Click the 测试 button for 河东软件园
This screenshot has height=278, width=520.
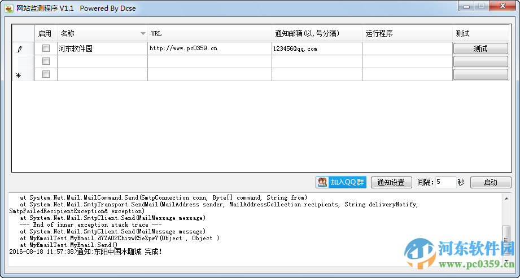[x=480, y=48]
